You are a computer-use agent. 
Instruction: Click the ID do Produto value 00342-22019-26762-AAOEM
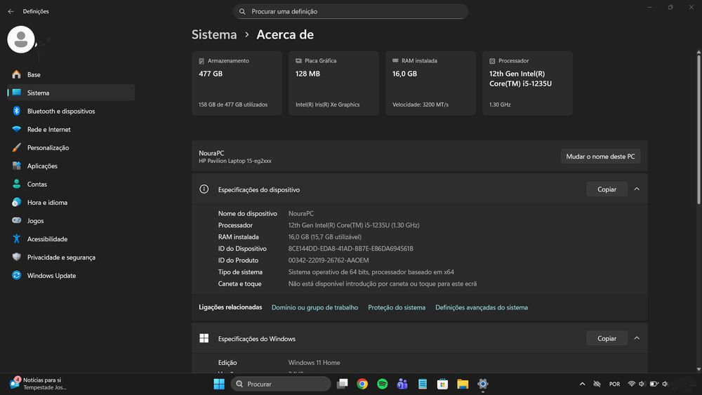click(x=329, y=260)
